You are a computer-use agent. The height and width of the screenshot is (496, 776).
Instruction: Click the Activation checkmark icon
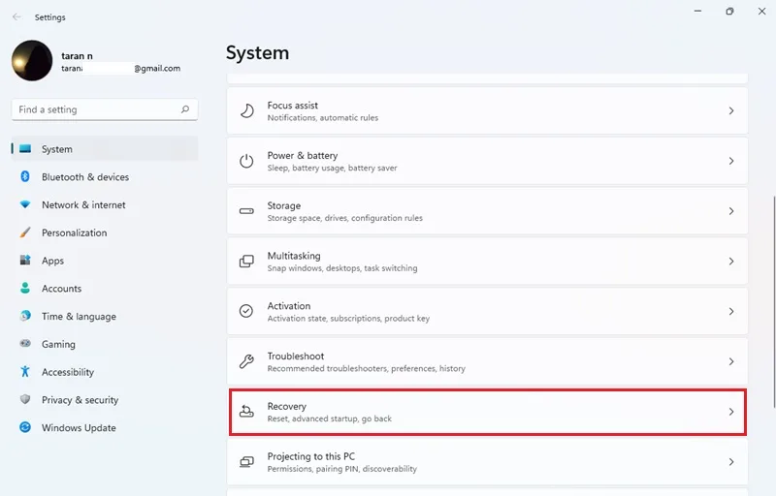tap(246, 311)
